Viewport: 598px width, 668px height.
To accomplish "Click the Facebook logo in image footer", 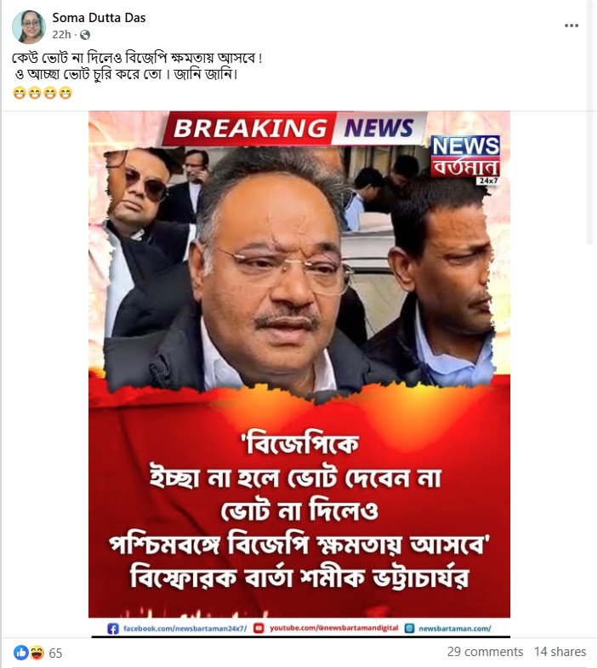I will coord(113,628).
